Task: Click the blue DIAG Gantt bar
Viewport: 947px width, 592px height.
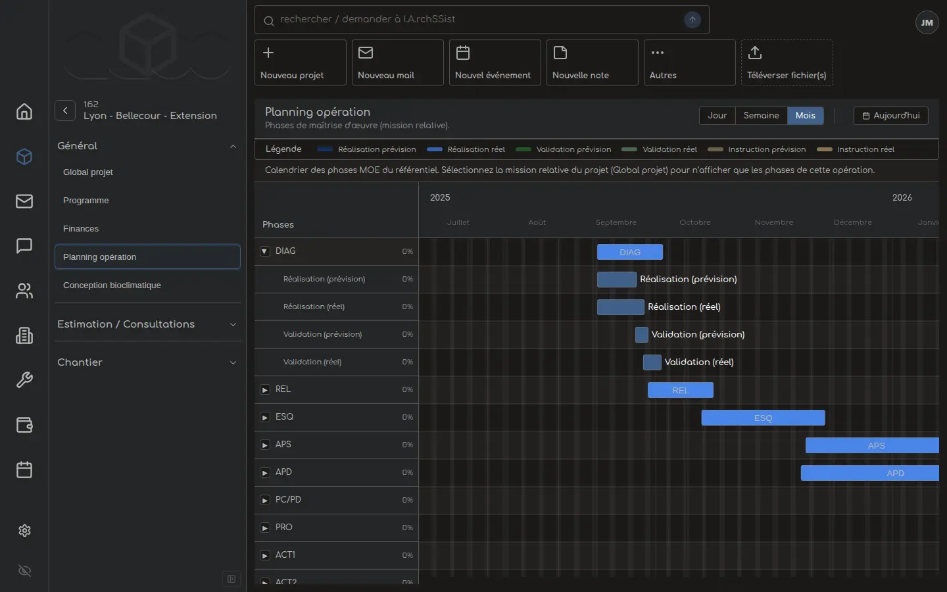Action: 630,252
